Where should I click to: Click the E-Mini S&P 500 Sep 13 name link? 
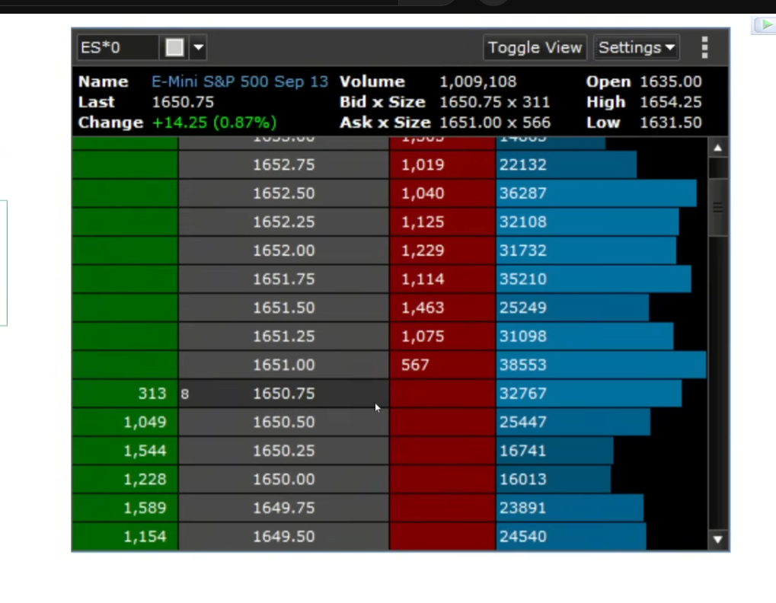point(239,81)
